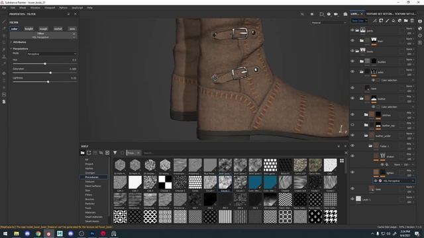Open File Explorer from the taskbar
Image resolution: width=424 pixels, height=238 pixels.
17,233
